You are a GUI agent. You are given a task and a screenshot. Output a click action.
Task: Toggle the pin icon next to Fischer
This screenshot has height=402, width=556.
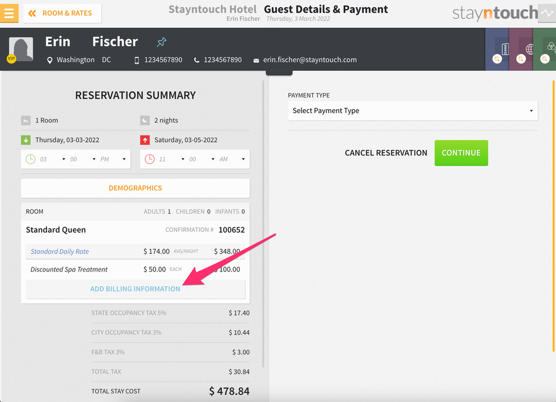pyautogui.click(x=161, y=42)
